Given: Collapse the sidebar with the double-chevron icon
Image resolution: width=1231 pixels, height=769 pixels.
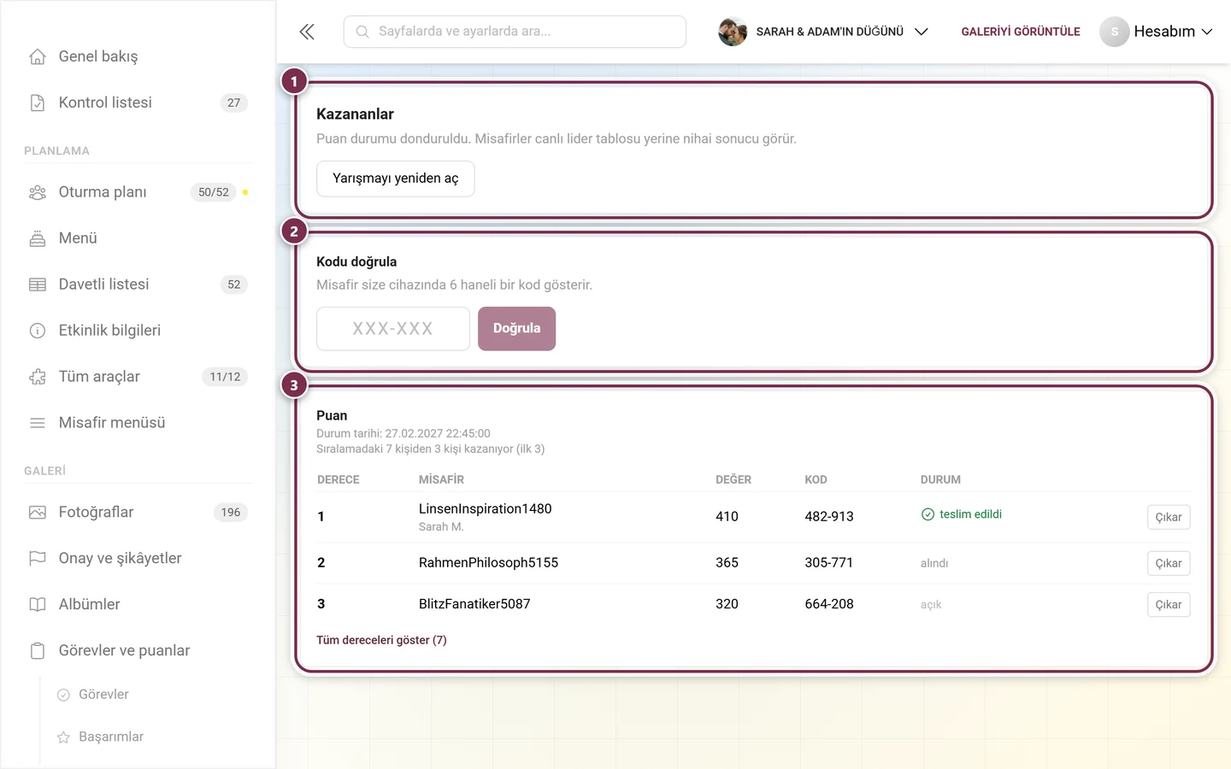Looking at the screenshot, I should [307, 32].
